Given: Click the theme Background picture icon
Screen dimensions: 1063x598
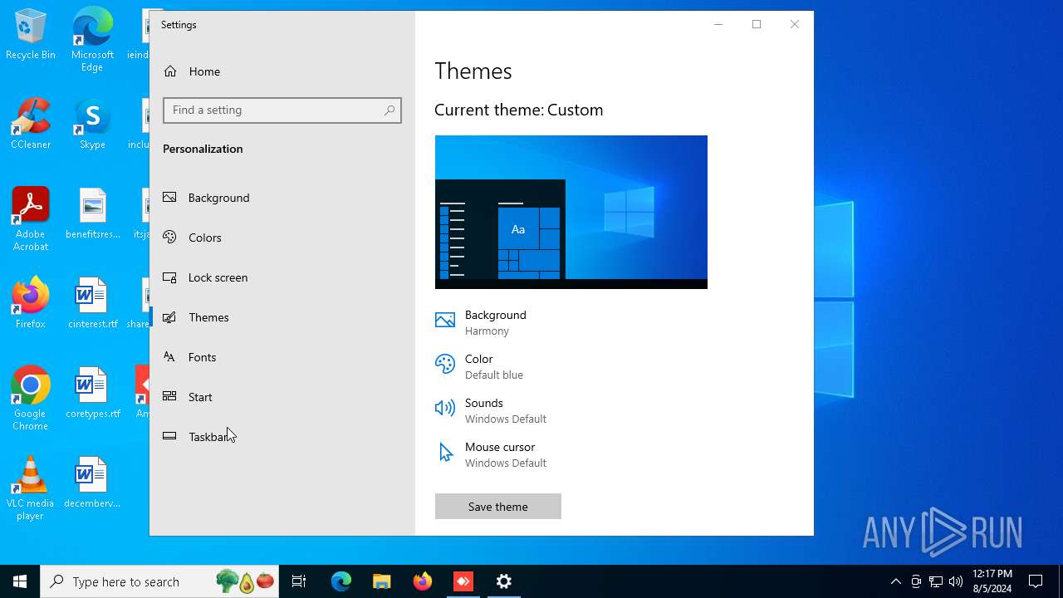Looking at the screenshot, I should coord(445,321).
